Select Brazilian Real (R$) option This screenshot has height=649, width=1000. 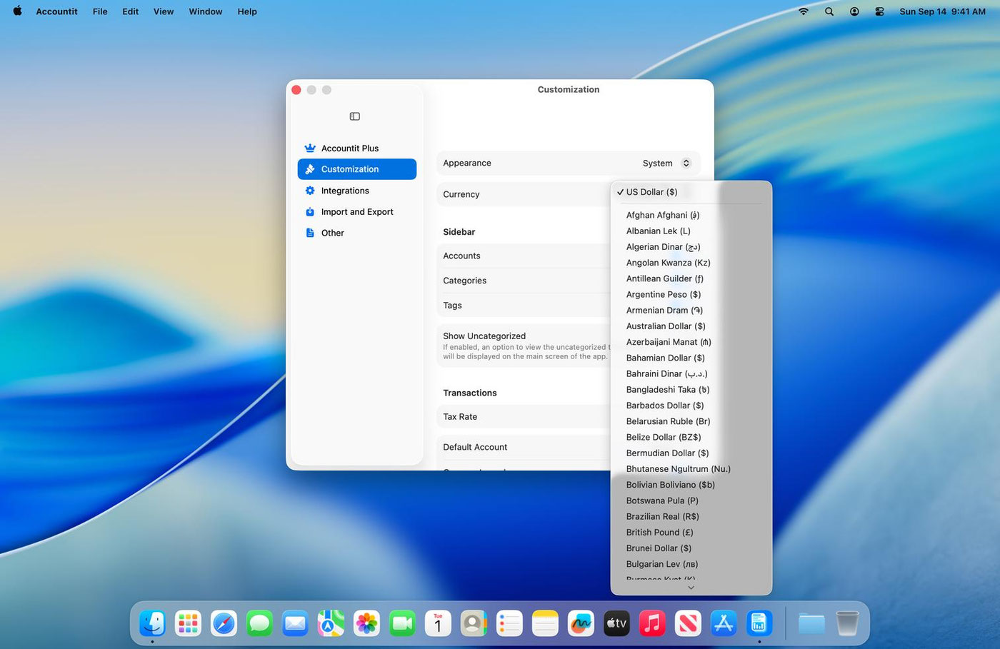coord(662,517)
